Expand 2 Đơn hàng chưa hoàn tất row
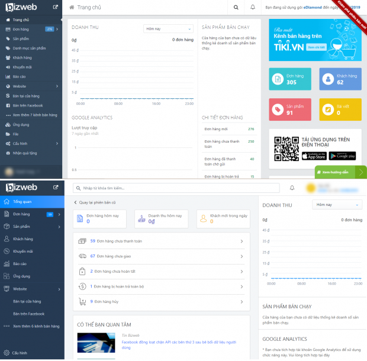 (242, 271)
